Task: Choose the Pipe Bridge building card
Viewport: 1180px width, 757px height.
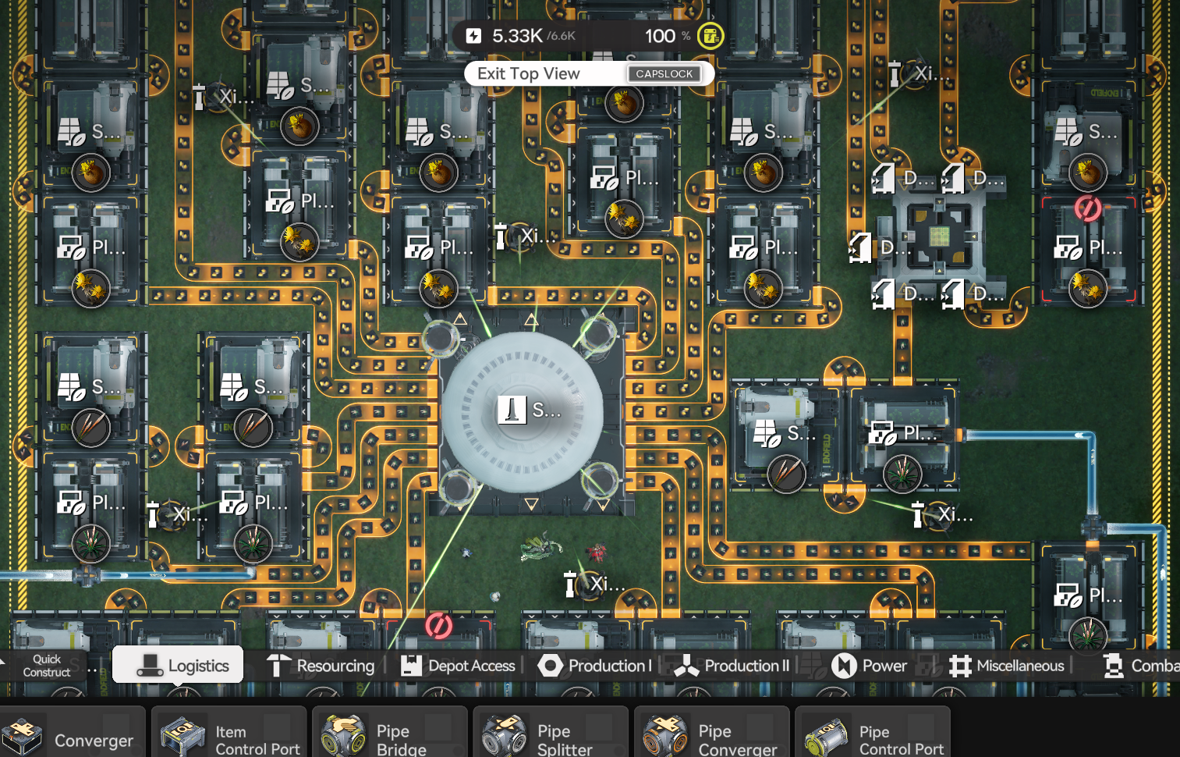Action: tap(390, 733)
